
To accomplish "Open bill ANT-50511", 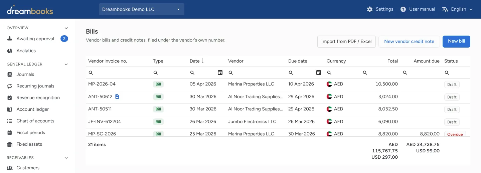I will click(x=100, y=109).
